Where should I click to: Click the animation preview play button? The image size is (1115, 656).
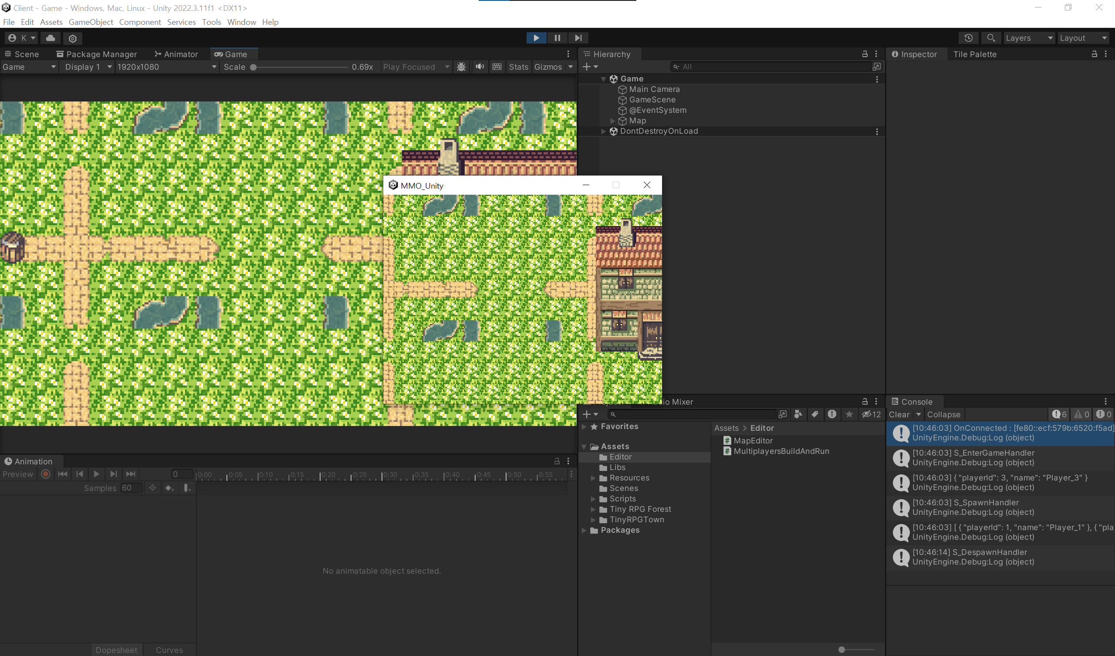(x=96, y=474)
